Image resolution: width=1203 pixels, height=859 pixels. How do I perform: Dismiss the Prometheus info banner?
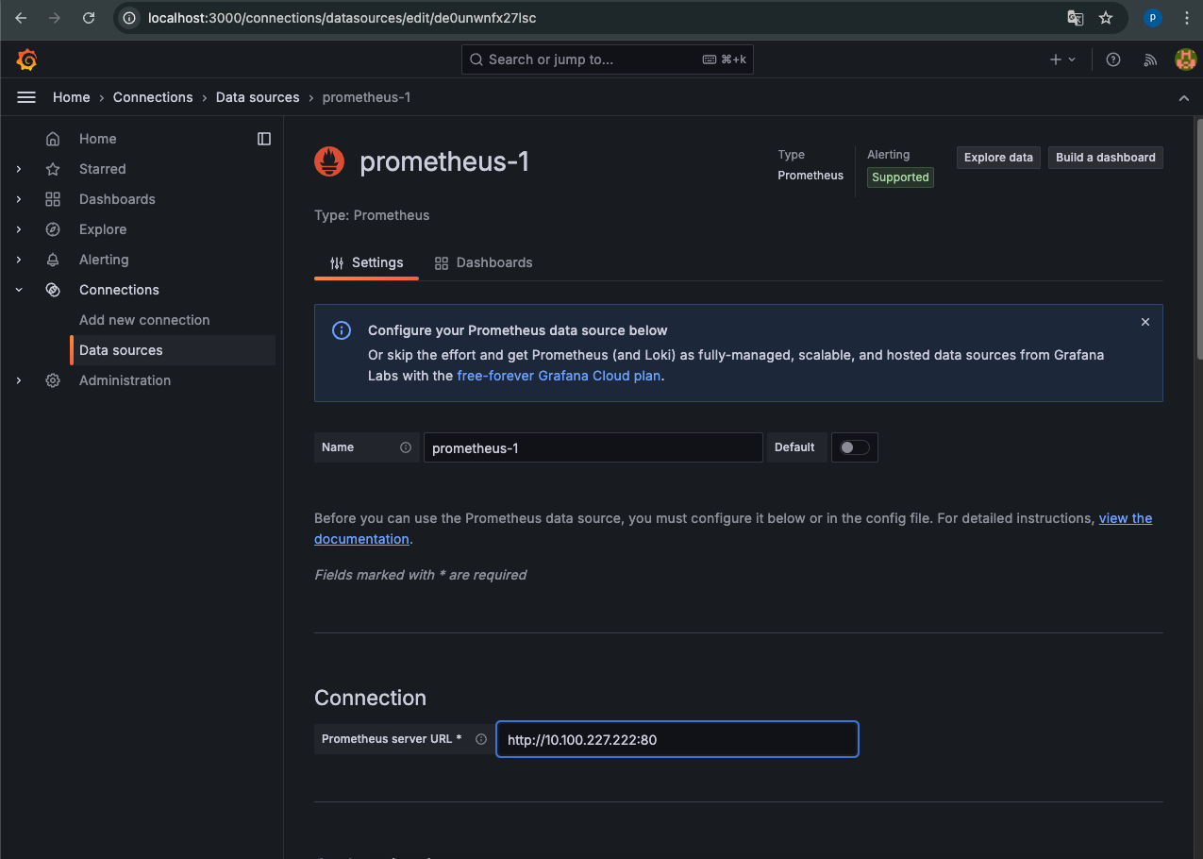point(1145,322)
